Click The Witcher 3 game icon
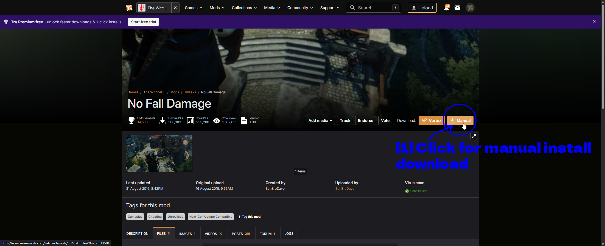 (142, 8)
